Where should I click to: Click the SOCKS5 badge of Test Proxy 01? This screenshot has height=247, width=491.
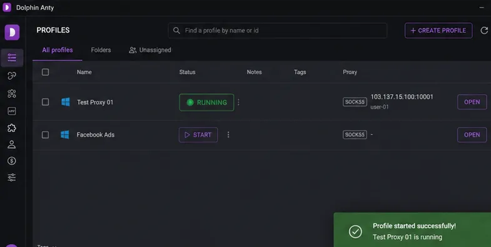coord(355,102)
